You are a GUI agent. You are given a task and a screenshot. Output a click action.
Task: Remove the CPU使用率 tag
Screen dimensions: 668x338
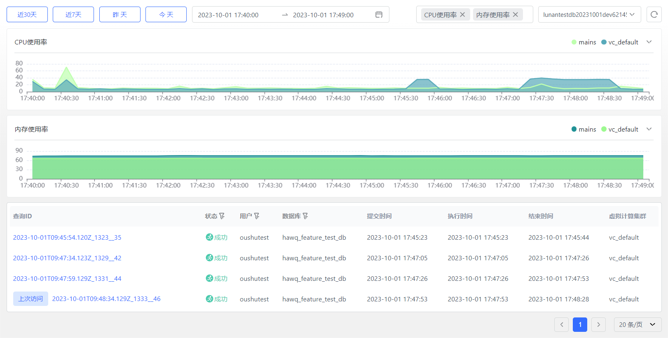[x=462, y=15]
